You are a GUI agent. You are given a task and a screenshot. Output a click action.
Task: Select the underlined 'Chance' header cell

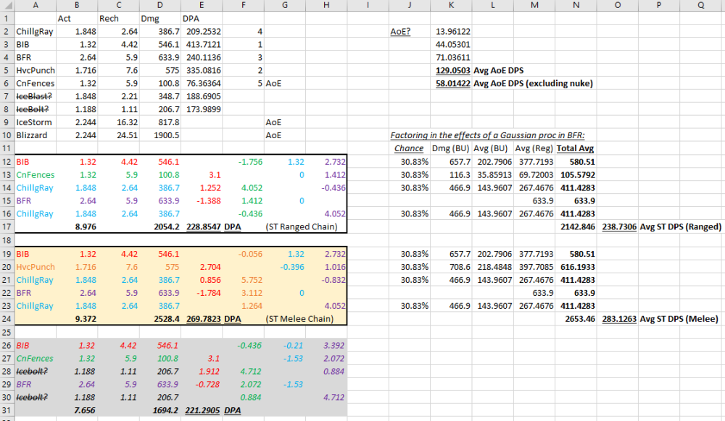pos(408,148)
